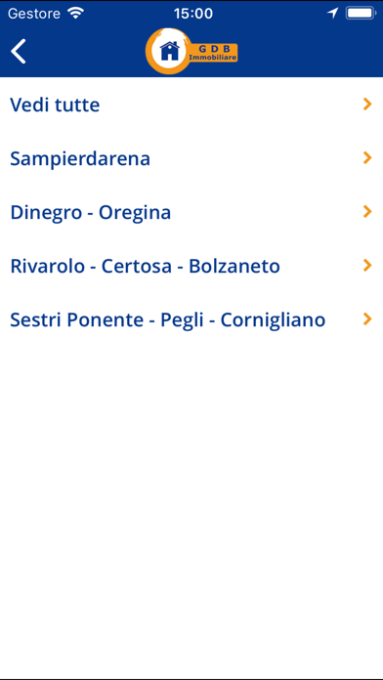Tap the Immobiliare text in the logo
This screenshot has height=680, width=383.
[212, 58]
